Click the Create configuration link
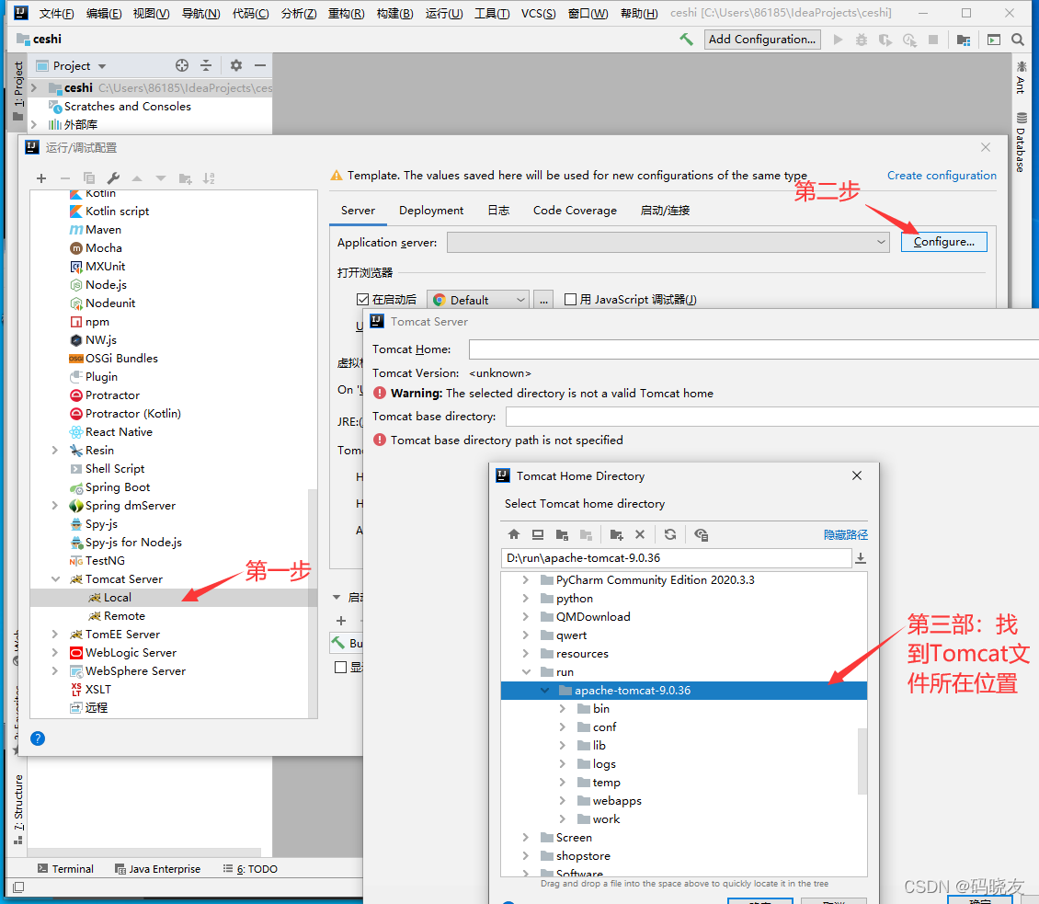 coord(942,176)
